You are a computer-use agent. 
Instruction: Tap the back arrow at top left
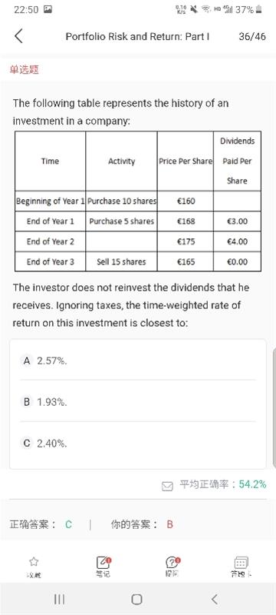18,36
